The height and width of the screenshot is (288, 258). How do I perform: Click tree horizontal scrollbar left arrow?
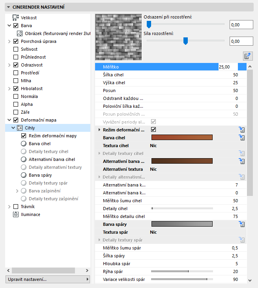coord(8,270)
